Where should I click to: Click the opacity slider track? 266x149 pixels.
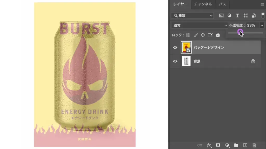252,33
